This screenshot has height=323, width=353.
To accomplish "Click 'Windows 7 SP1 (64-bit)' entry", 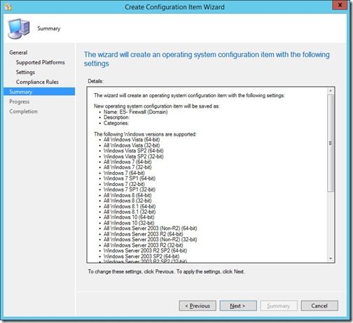I will tap(130, 178).
